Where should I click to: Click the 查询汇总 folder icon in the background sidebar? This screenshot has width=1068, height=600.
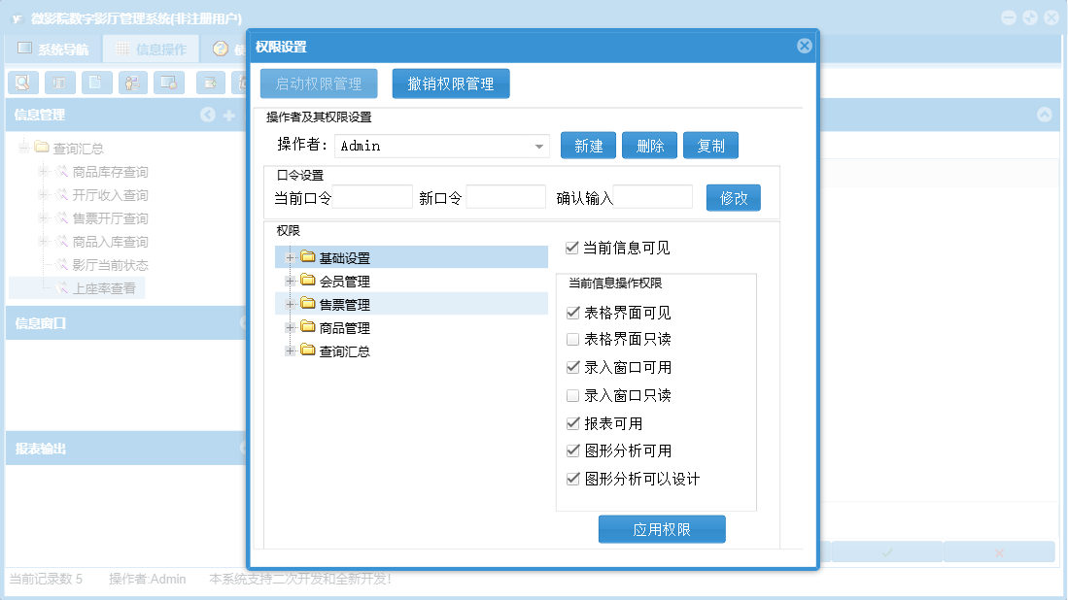point(42,147)
